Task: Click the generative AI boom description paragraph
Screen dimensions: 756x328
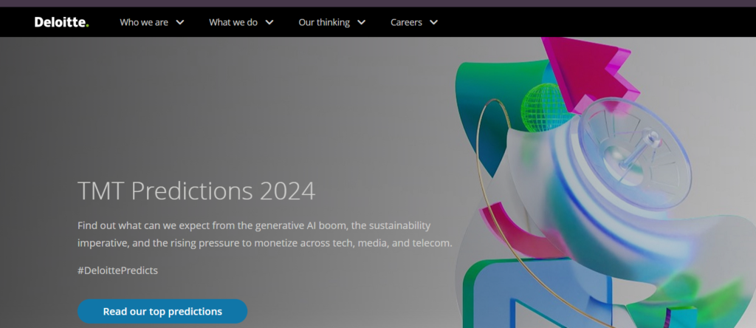Action: pyautogui.click(x=265, y=234)
